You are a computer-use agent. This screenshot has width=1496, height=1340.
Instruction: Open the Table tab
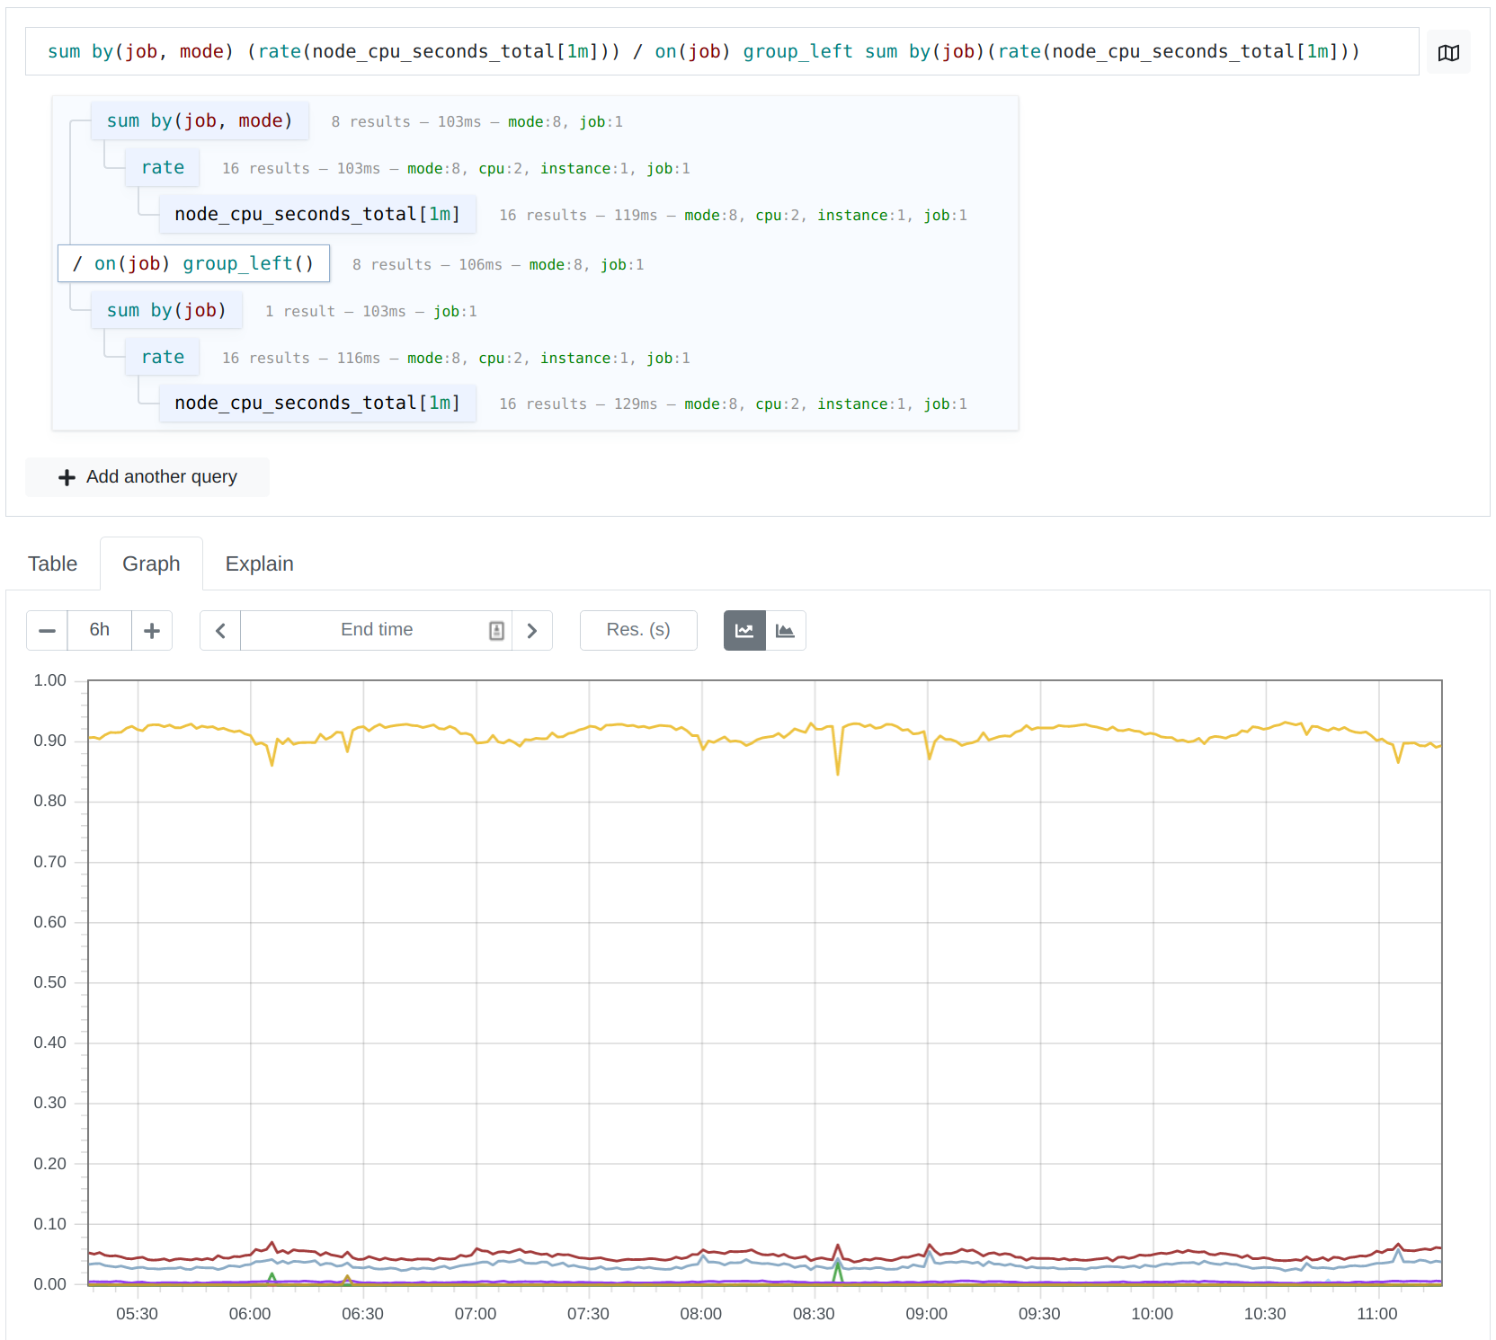pos(53,564)
